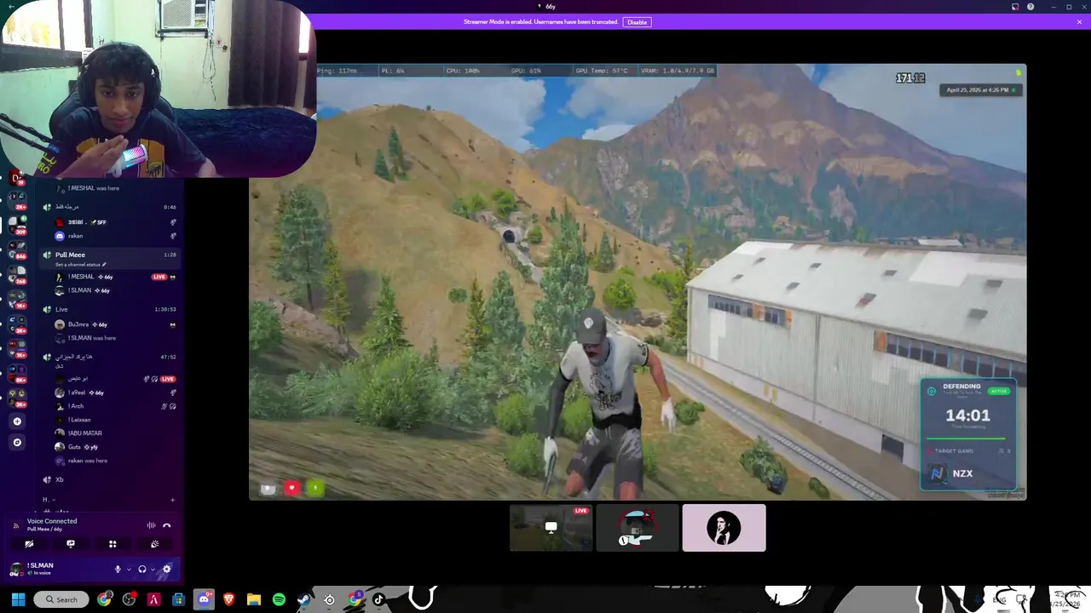Select user ! Arch in the channel
Image resolution: width=1091 pixels, height=613 pixels.
click(x=115, y=406)
